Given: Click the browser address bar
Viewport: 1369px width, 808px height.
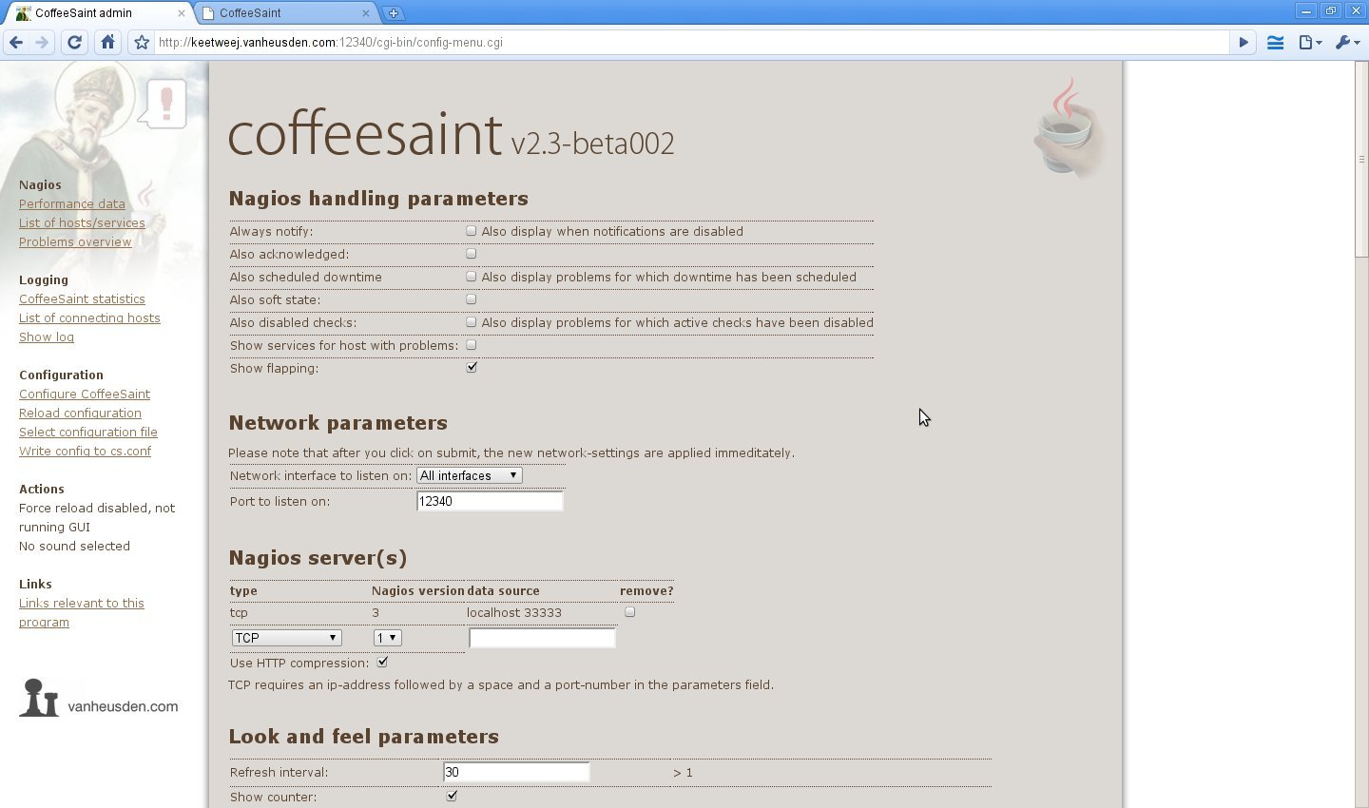Looking at the screenshot, I should tap(692, 42).
